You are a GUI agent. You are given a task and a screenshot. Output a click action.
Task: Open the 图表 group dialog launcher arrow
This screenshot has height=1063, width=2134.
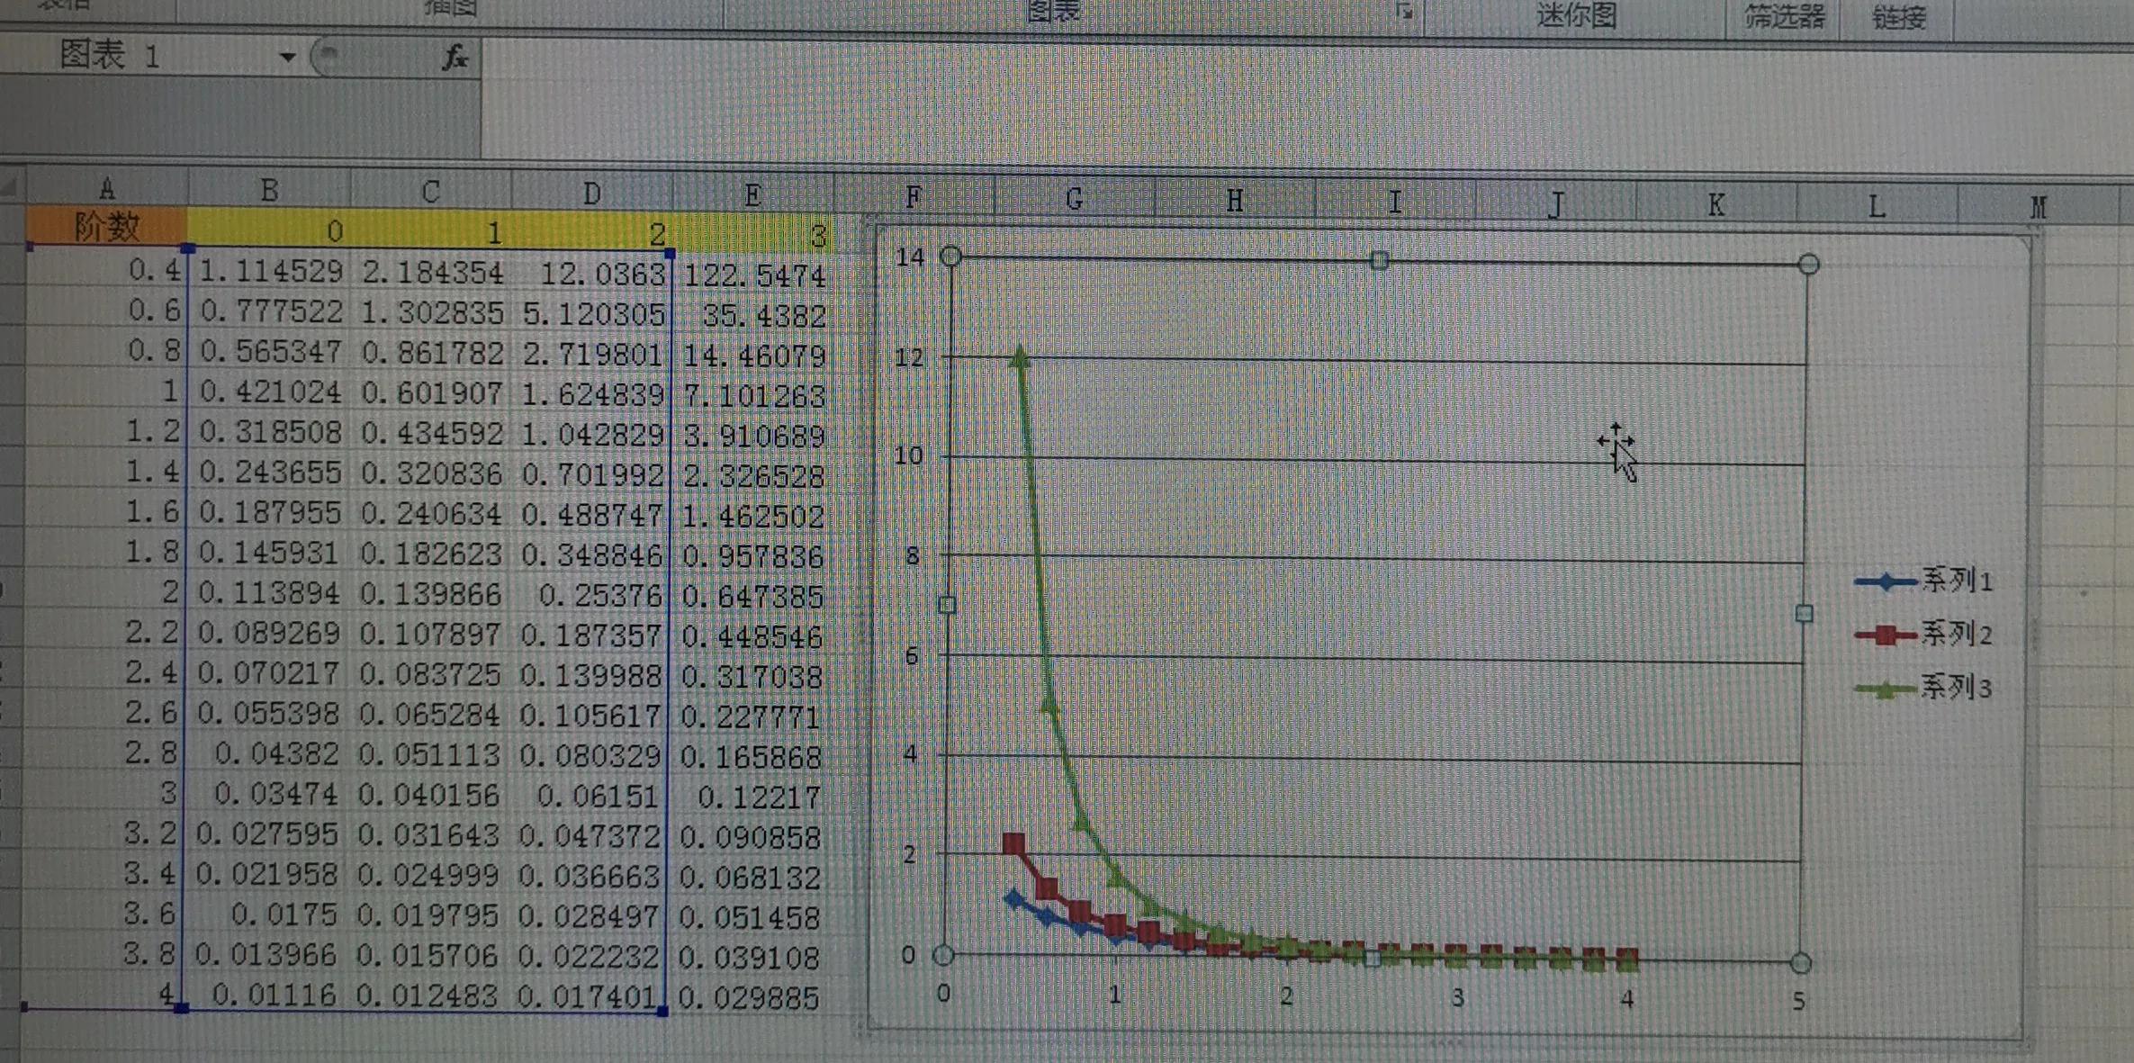[1405, 13]
